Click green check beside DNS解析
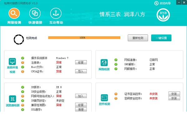 click(x=116, y=64)
